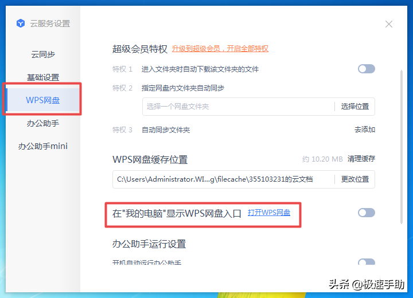This screenshot has height=298, width=413.
Task: Toggle auto-download files when entering folder
Action: click(x=367, y=69)
